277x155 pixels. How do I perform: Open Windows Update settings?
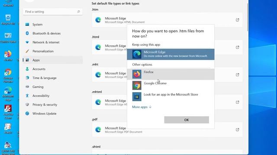tap(53, 114)
